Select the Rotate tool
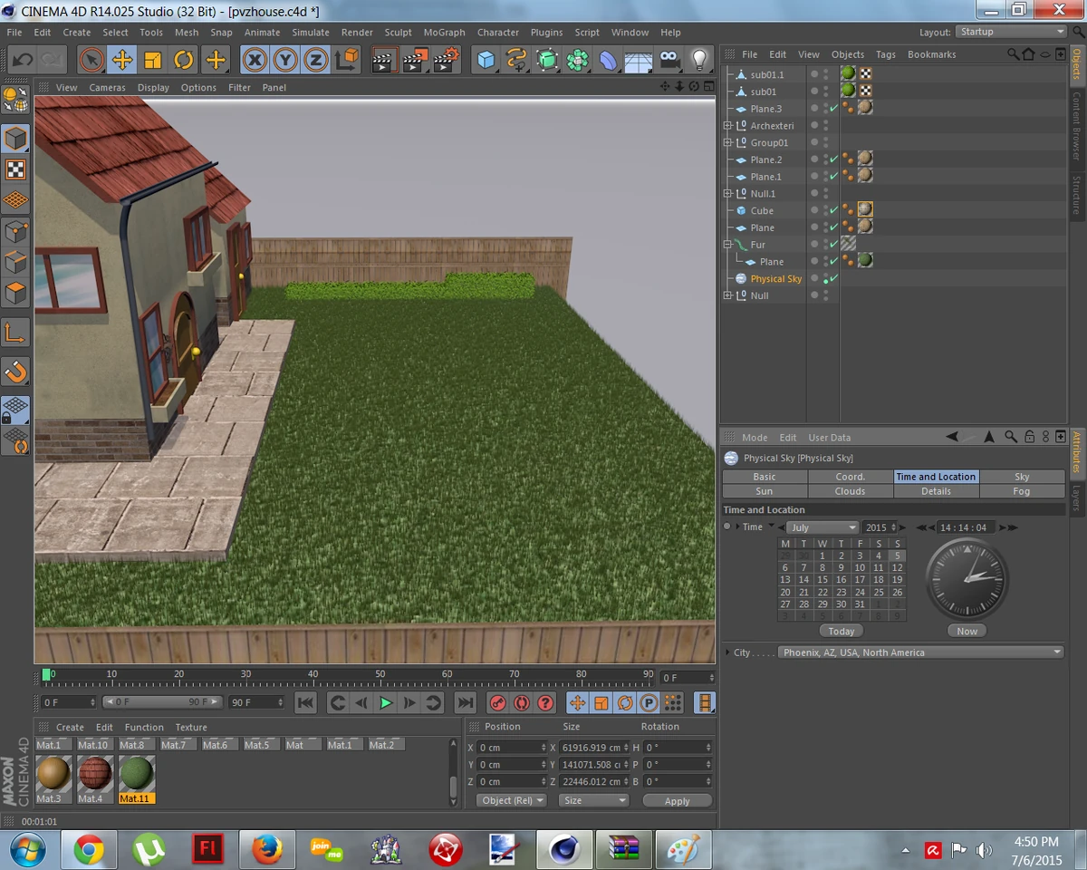This screenshot has width=1087, height=870. tap(184, 60)
